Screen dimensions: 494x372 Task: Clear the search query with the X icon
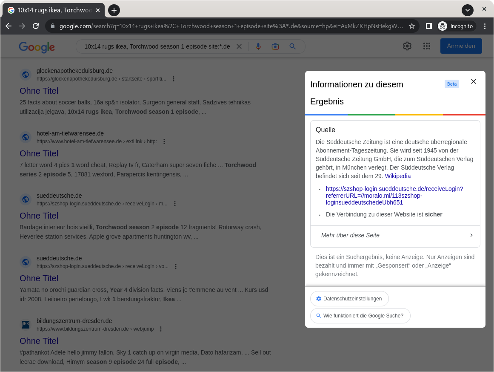[x=239, y=46]
